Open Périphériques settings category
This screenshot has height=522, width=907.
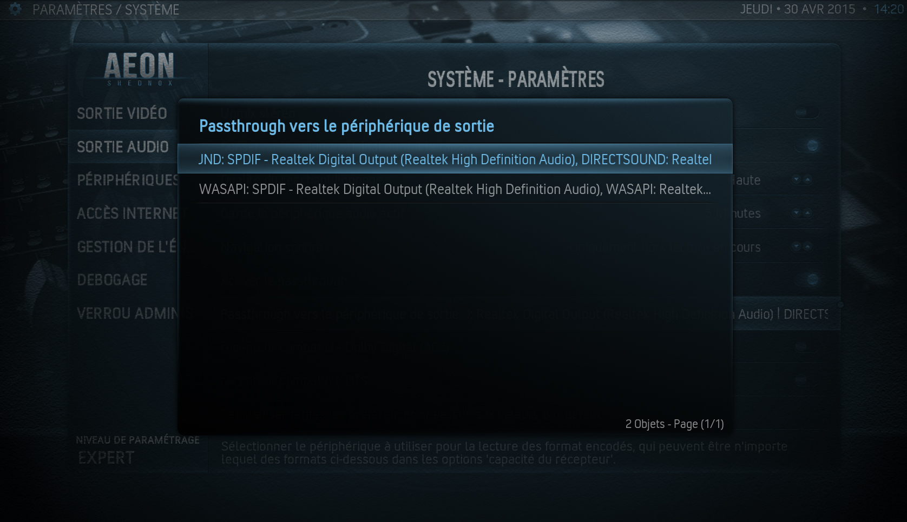coord(128,180)
